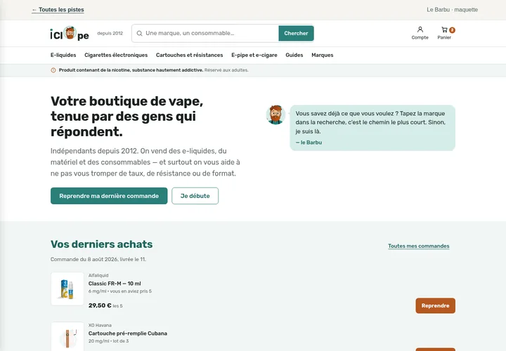Image resolution: width=506 pixels, height=351 pixels.
Task: Go back via Toutes les pistes link
Action: tap(58, 10)
